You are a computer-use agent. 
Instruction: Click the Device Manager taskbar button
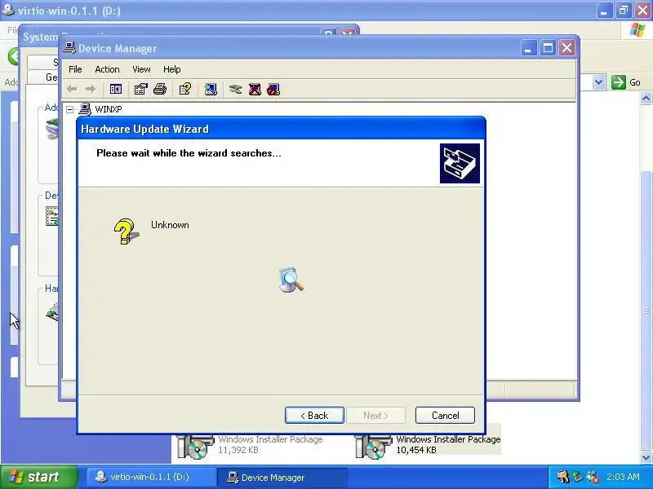(282, 477)
